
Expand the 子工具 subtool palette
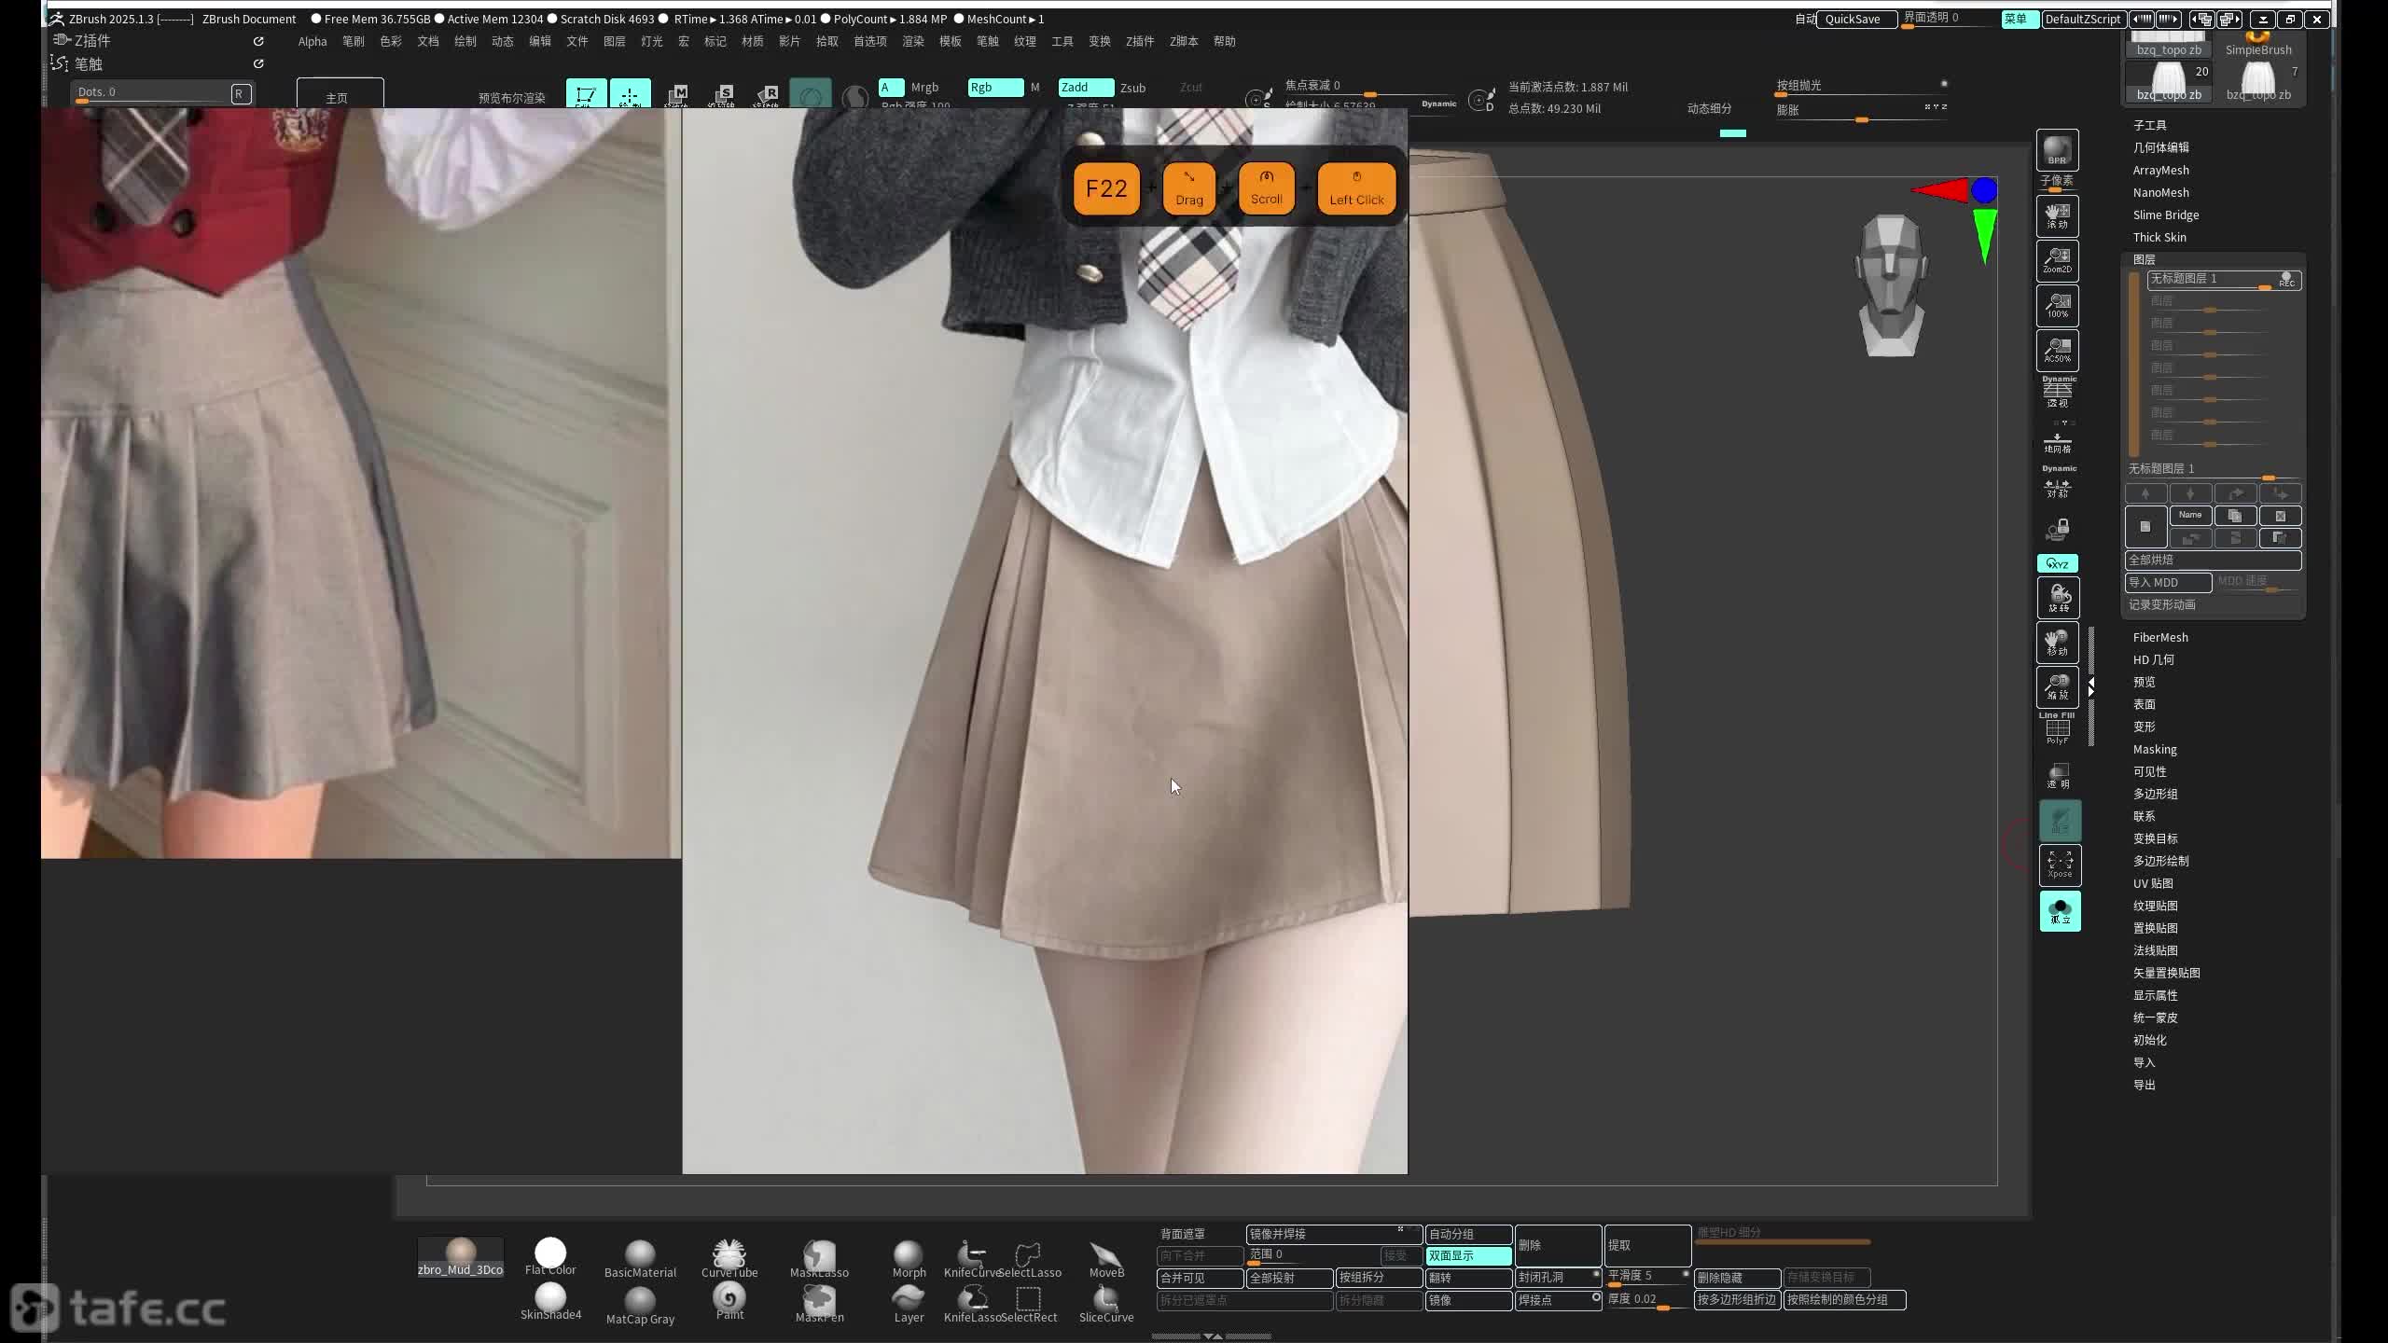coord(2149,125)
